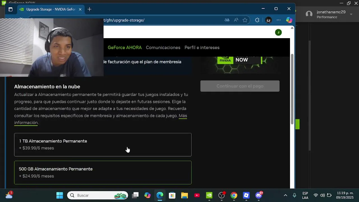This screenshot has width=359, height=202.
Task: Expand the jonathanamc29 account dropdown in GeForce NOW
Action: pyautogui.click(x=351, y=14)
